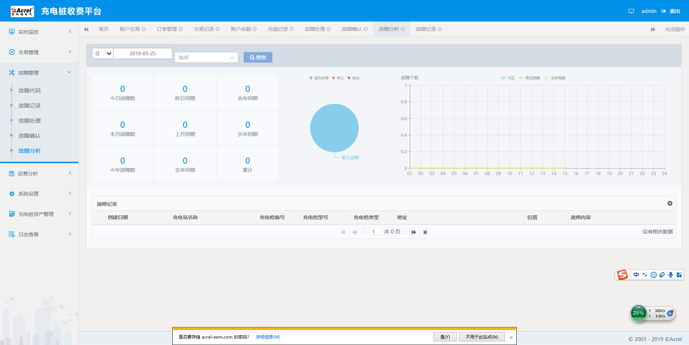The height and width of the screenshot is (345, 689).
Task: Expand the 实时监控 menu
Action: [70, 32]
